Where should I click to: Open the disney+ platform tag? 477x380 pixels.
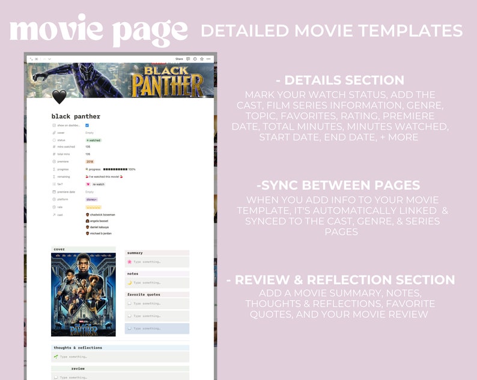point(91,199)
